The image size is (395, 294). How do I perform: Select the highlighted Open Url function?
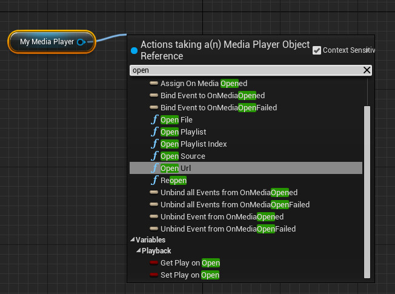[246, 168]
